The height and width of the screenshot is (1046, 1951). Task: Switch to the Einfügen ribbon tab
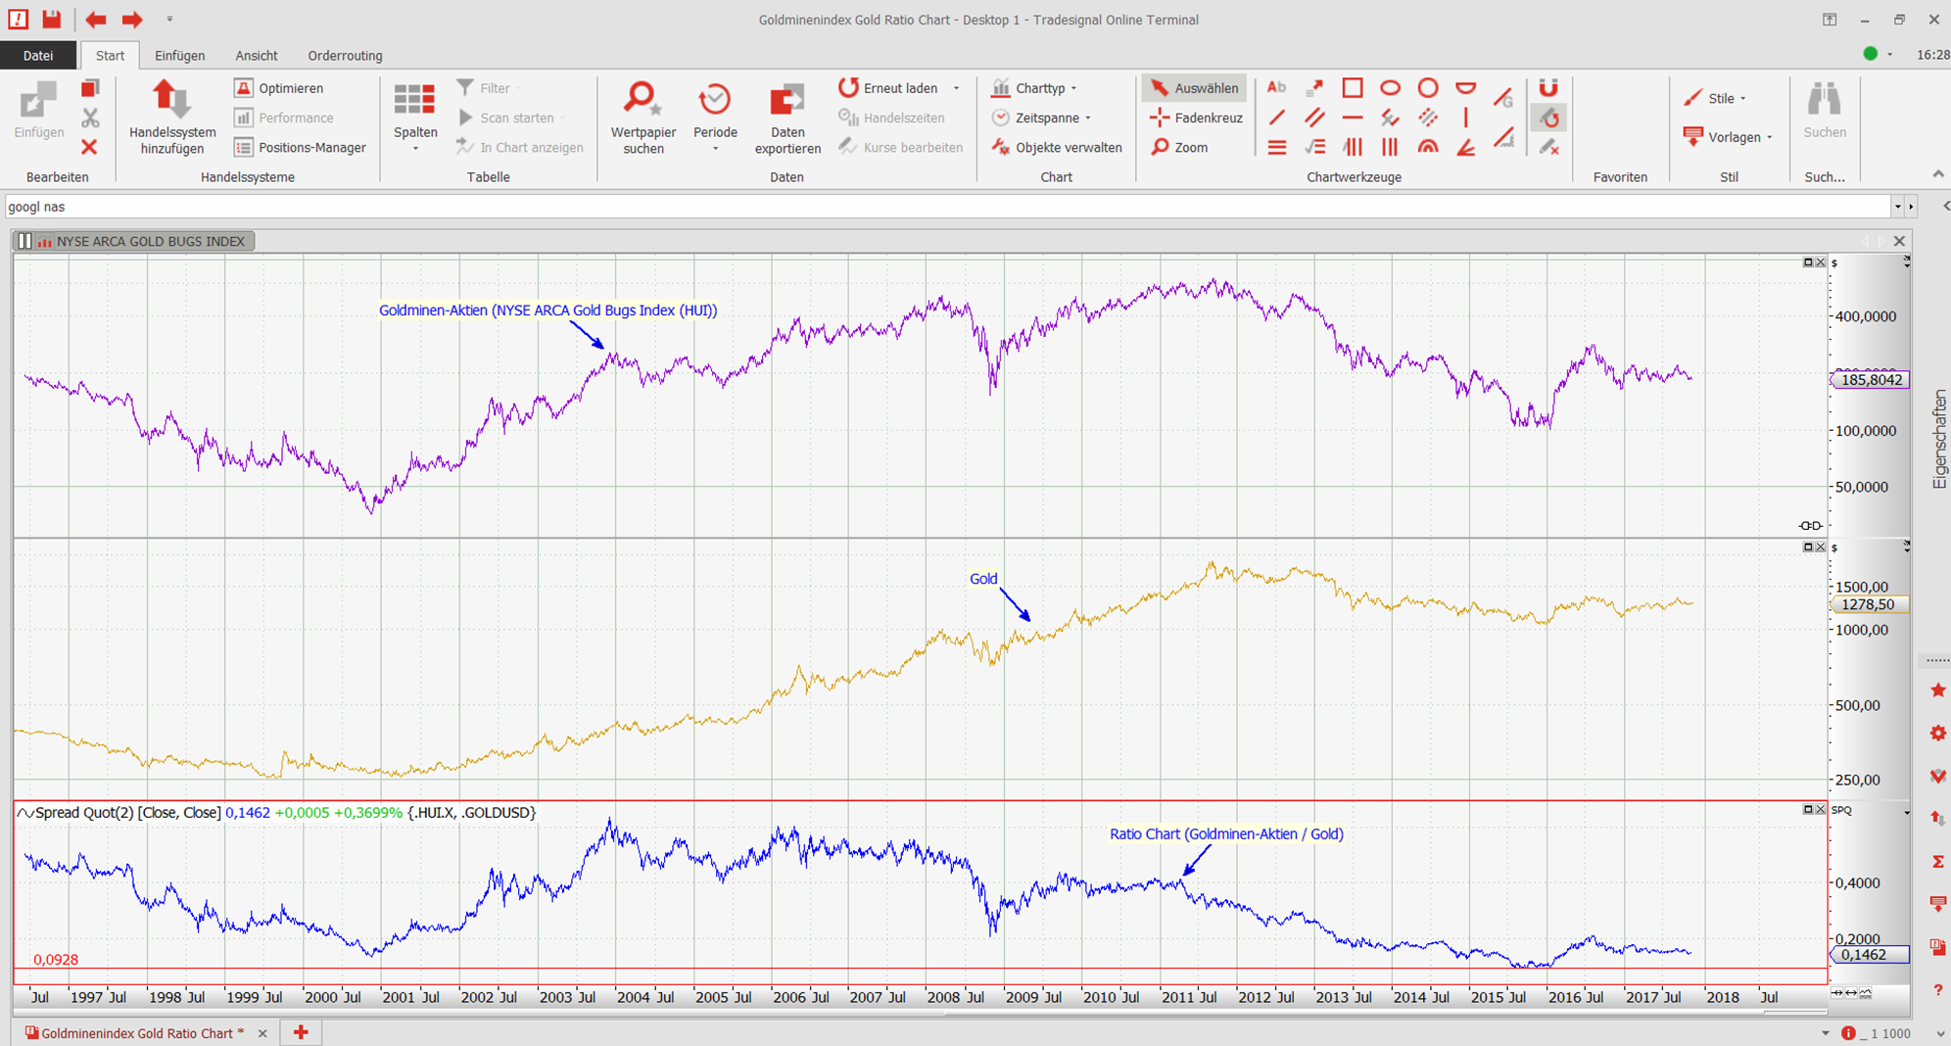(x=179, y=56)
